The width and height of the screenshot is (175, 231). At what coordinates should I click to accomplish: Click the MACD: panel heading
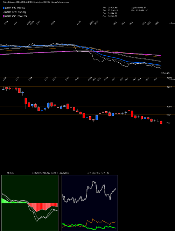tap(10, 173)
